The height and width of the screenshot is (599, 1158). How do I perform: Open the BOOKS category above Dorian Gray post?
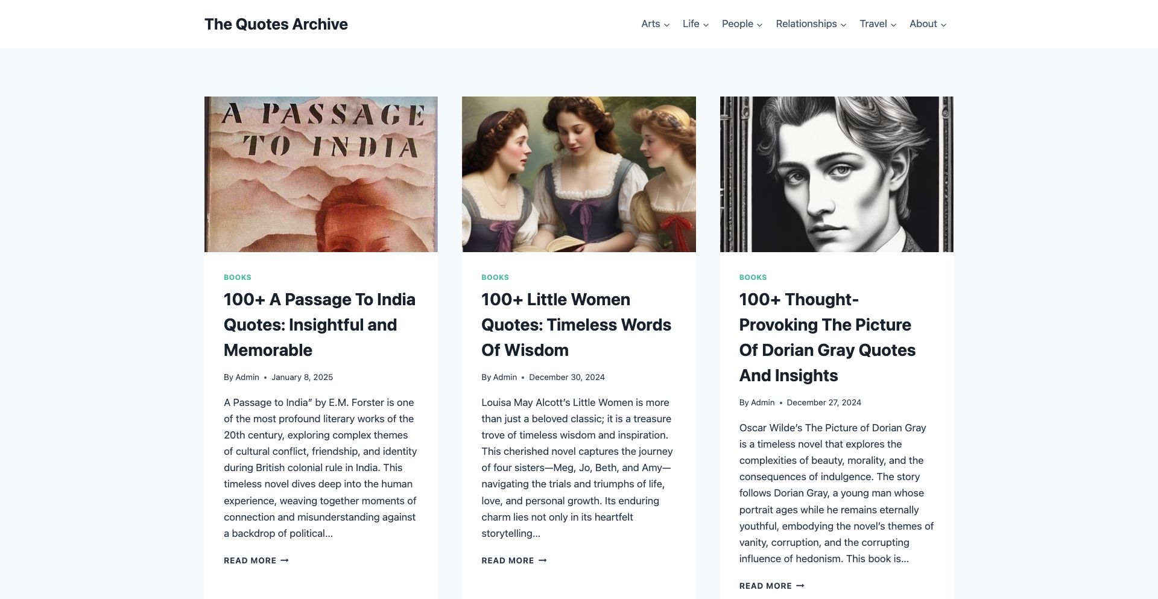(x=753, y=277)
